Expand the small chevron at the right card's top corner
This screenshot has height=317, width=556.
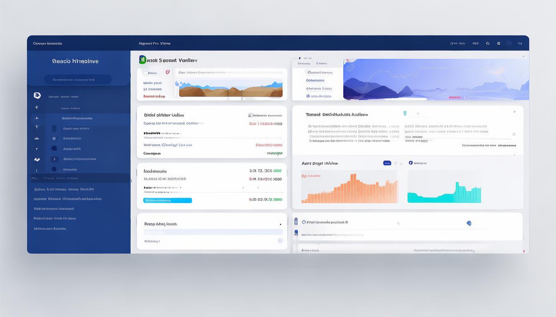[514, 112]
